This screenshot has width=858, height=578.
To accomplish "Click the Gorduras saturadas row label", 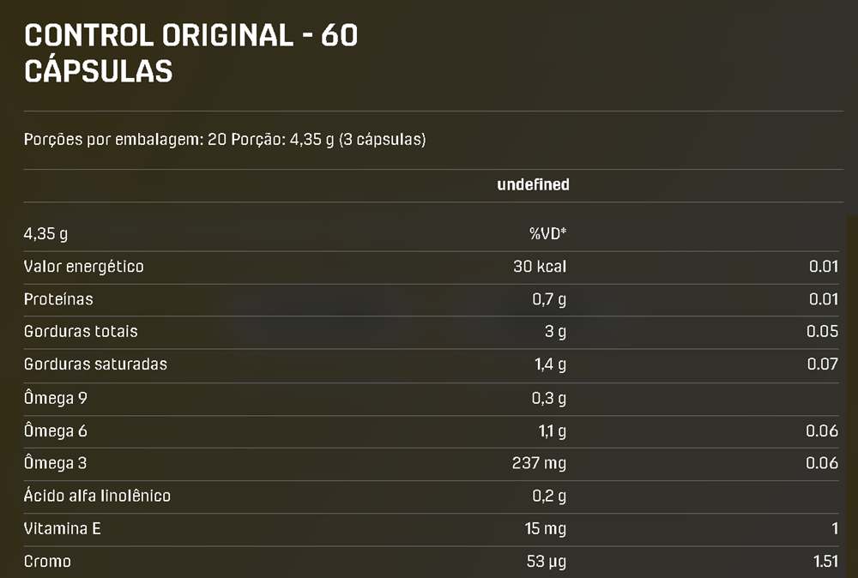I will (95, 364).
